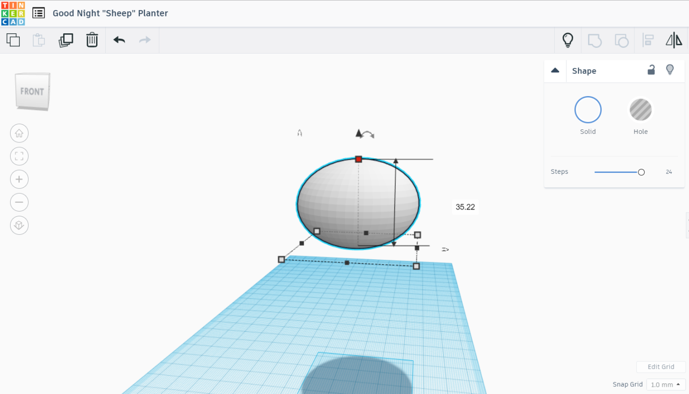Click the back-right white corner handle
Viewport: 689px width, 394px height.
(x=418, y=235)
